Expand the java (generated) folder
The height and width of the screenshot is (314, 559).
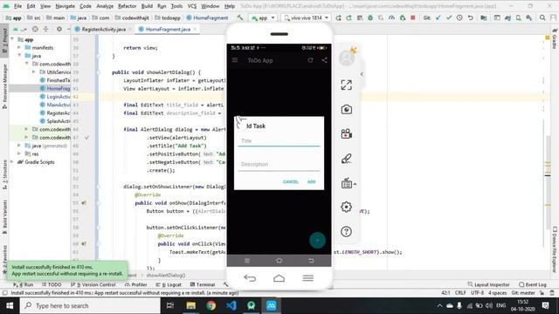tap(19, 146)
